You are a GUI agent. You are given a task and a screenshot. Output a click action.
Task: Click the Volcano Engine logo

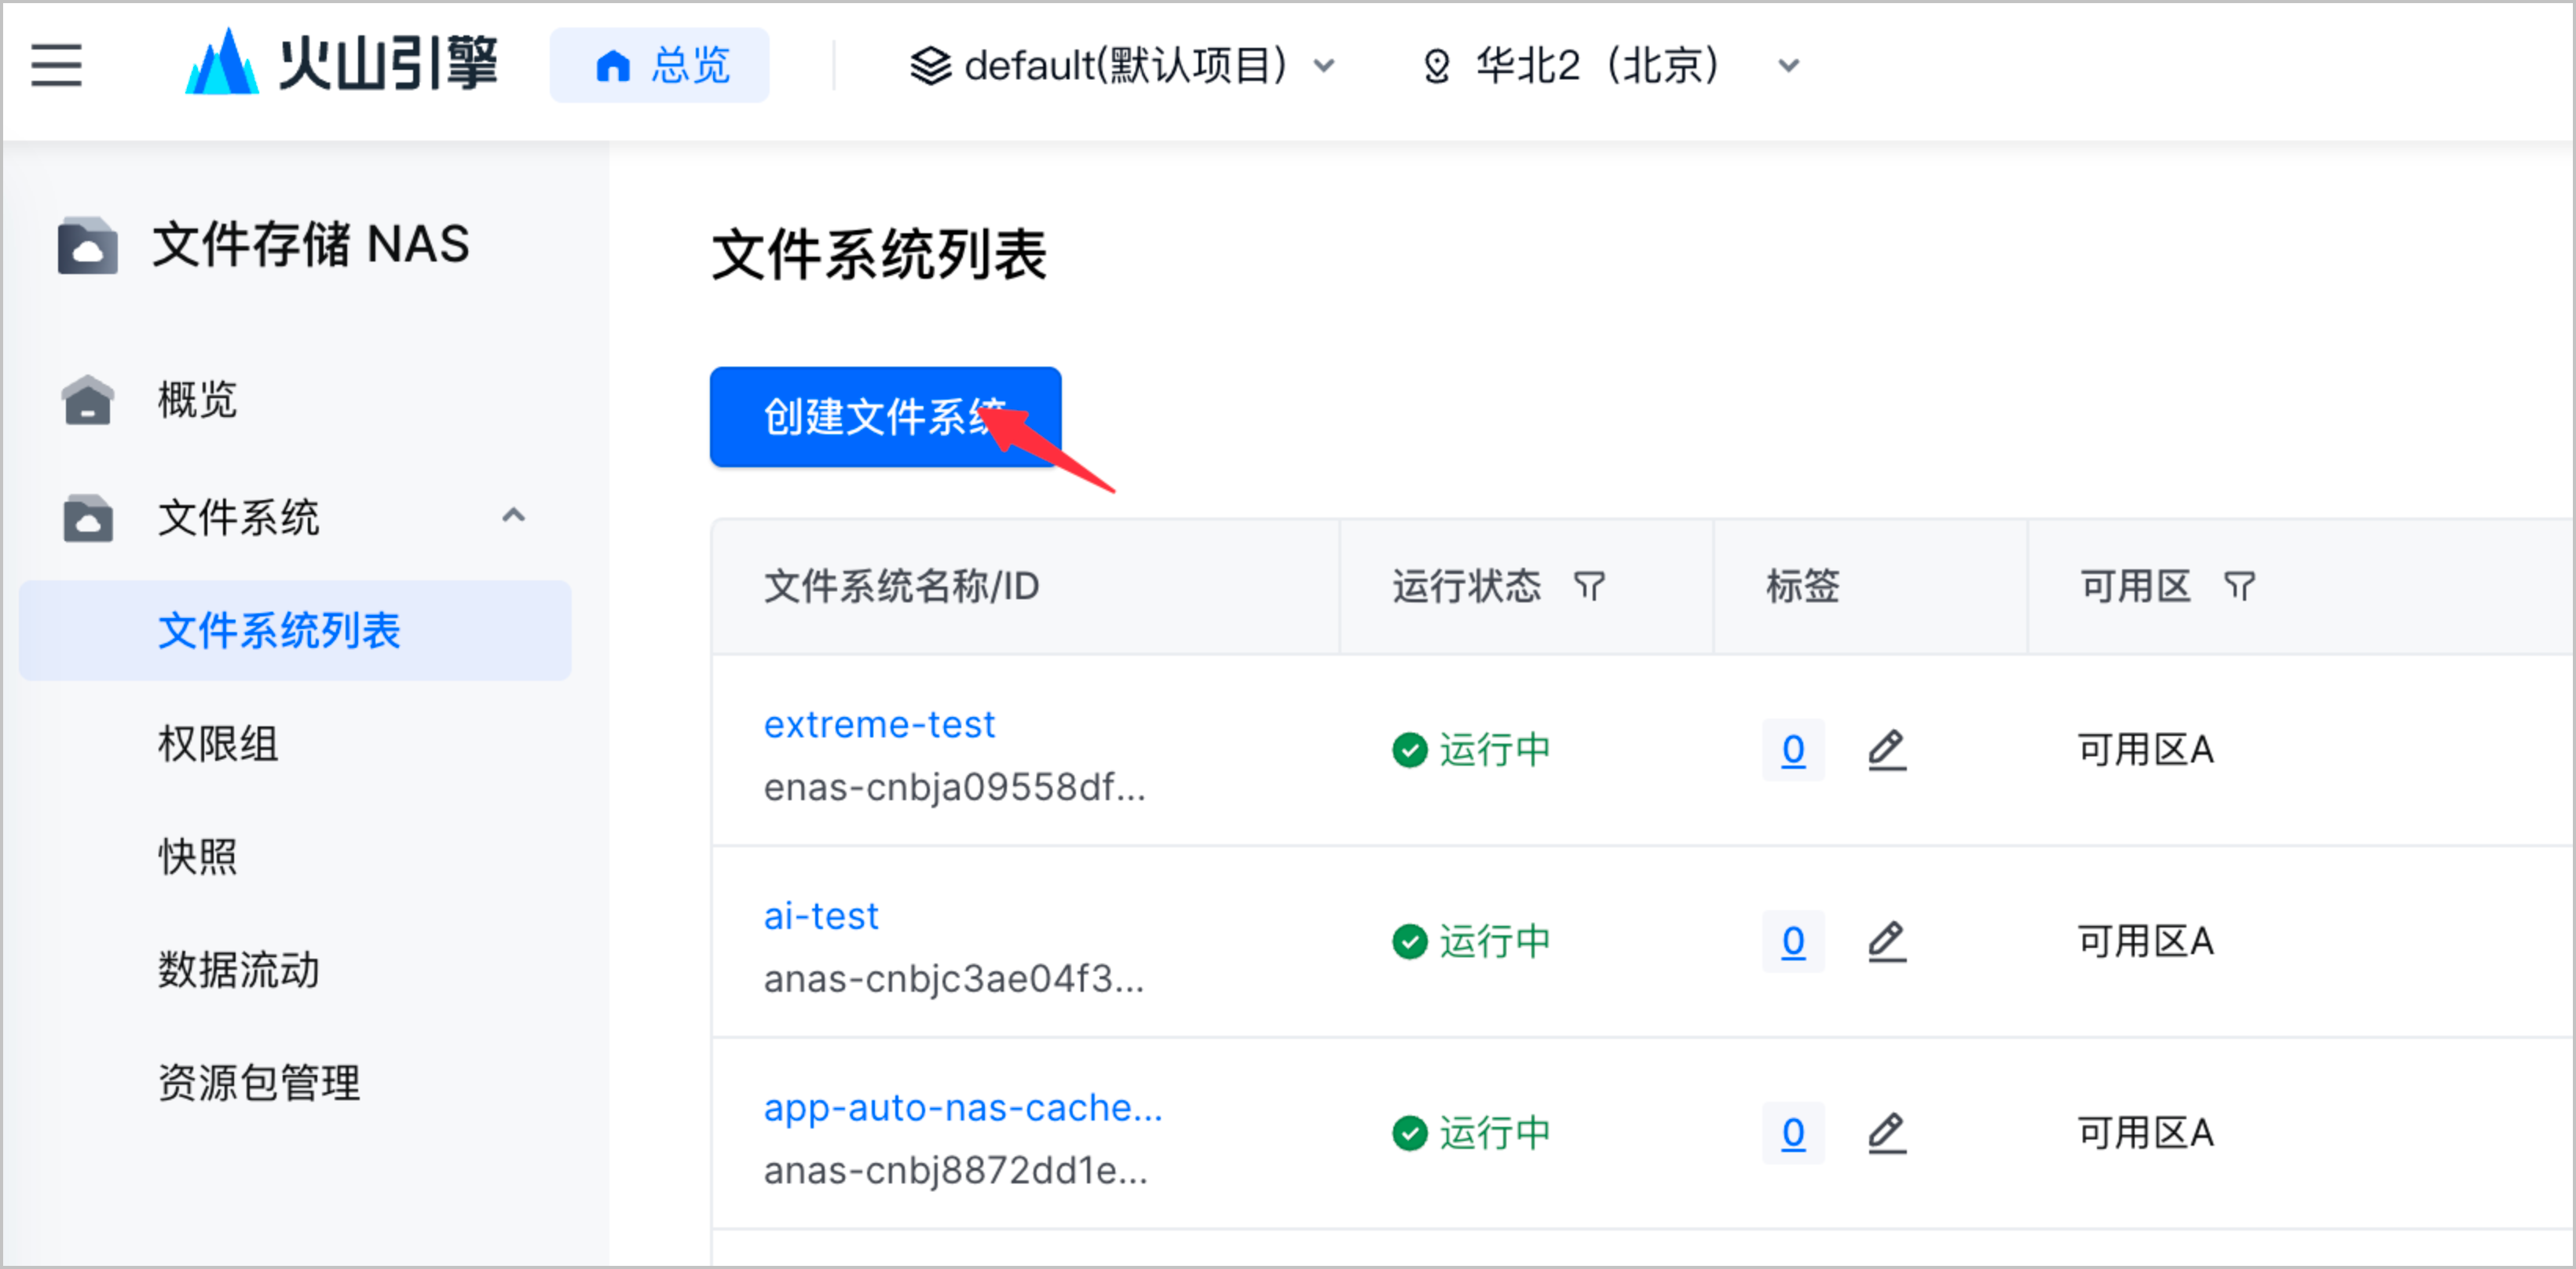341,63
